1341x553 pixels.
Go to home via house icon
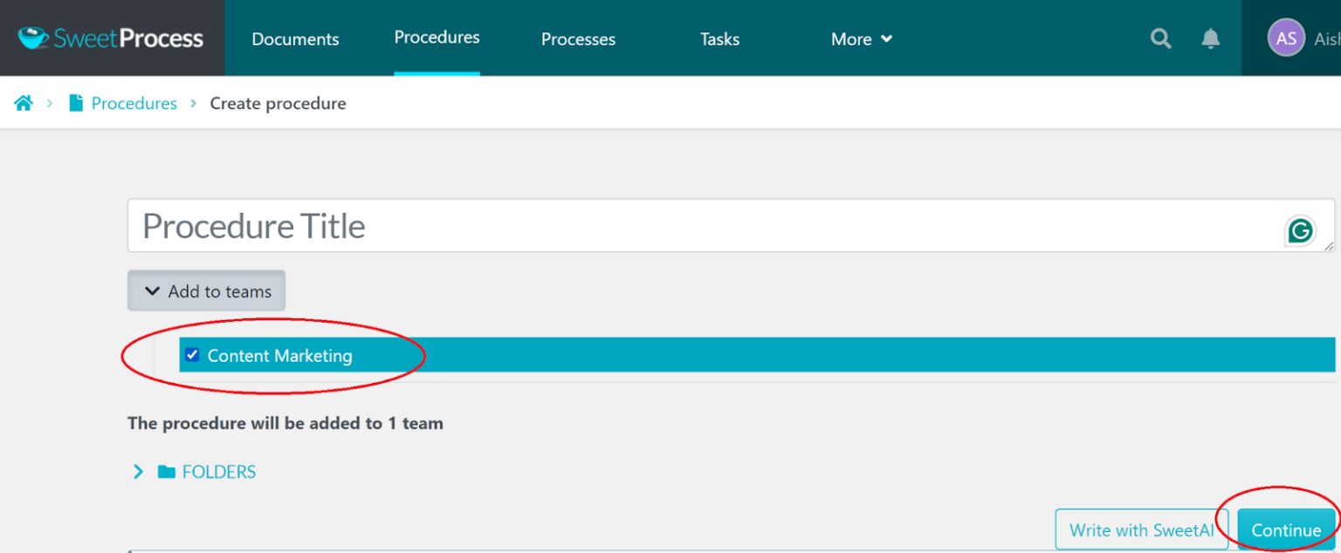pos(24,103)
